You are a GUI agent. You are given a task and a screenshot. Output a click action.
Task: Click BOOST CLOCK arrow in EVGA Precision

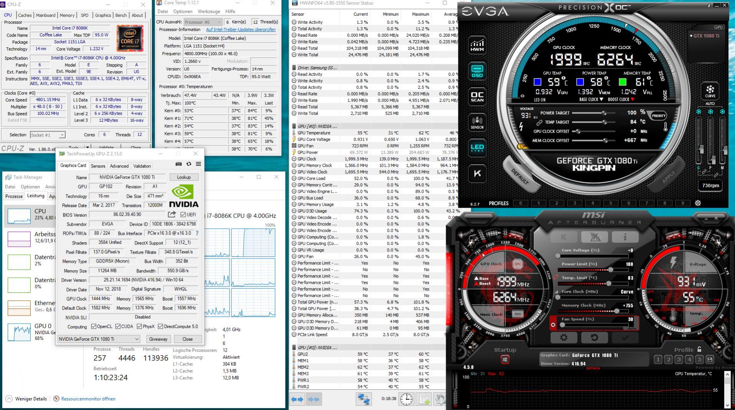[x=632, y=99]
